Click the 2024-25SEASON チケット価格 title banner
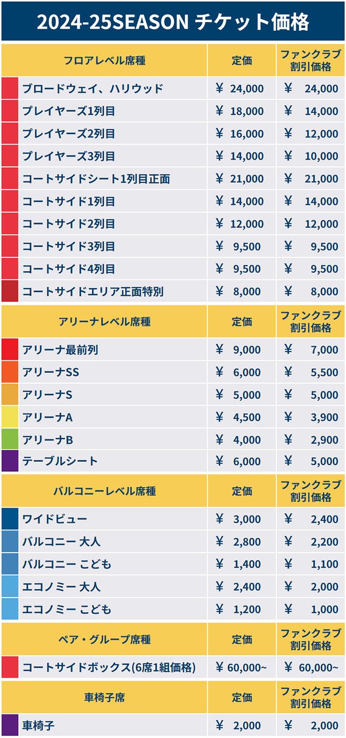Screen dimensions: 346x738 coord(173,22)
